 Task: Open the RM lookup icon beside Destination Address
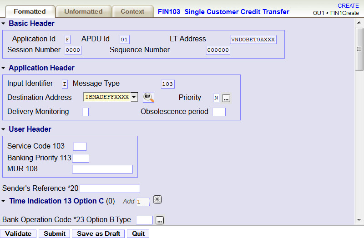click(148, 97)
